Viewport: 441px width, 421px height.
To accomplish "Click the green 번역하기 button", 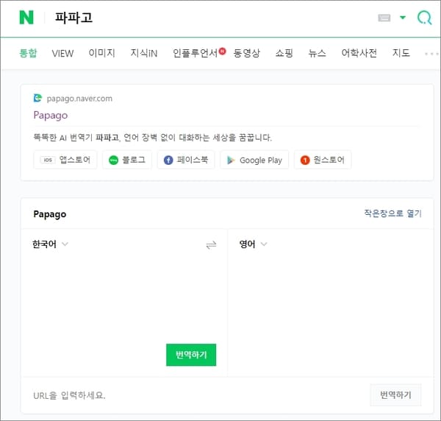I will tap(191, 355).
